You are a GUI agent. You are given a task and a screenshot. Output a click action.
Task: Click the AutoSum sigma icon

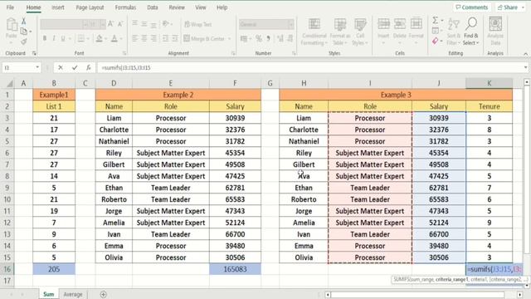click(435, 20)
